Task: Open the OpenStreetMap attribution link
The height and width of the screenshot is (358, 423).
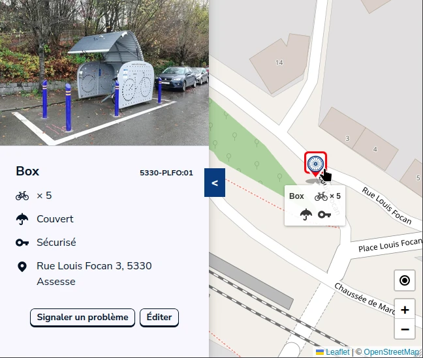Action: [x=392, y=352]
